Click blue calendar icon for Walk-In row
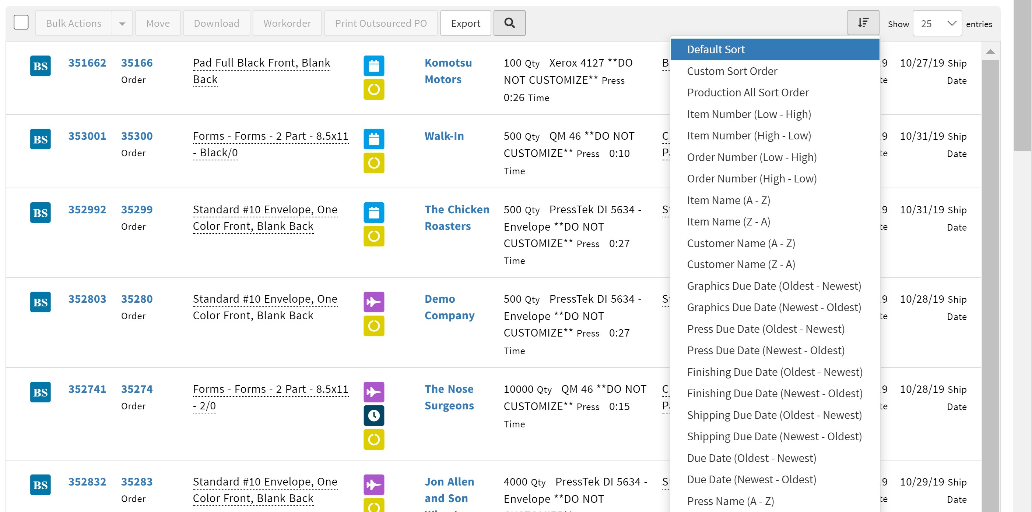The image size is (1032, 512). click(x=373, y=139)
